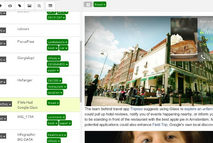Screen dimensions: 213x143
Task: Open the comment tag dropdown
Action: (56, 117)
